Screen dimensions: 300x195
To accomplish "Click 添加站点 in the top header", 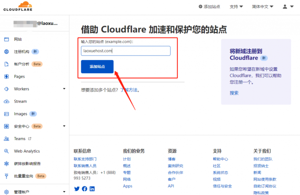I will (209, 7).
